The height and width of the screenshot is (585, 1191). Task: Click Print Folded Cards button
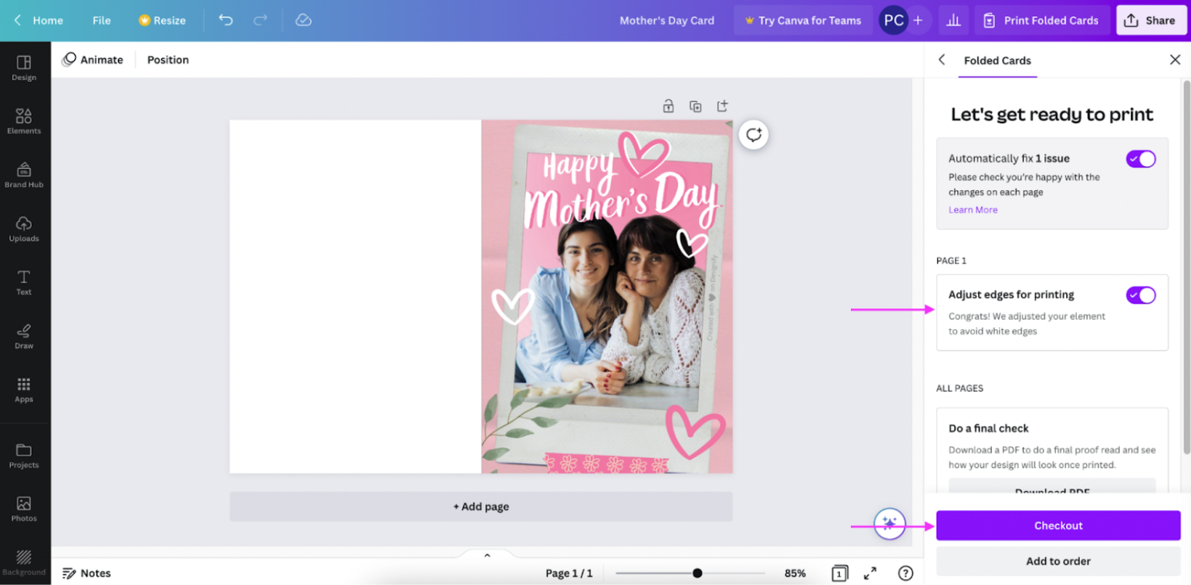pos(1042,20)
